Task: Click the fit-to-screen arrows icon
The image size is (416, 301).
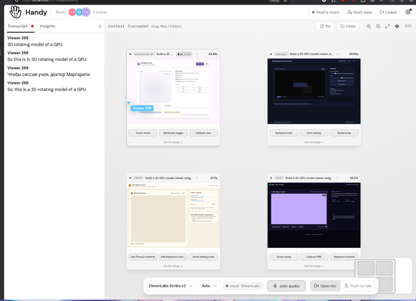Action: pyautogui.click(x=388, y=26)
